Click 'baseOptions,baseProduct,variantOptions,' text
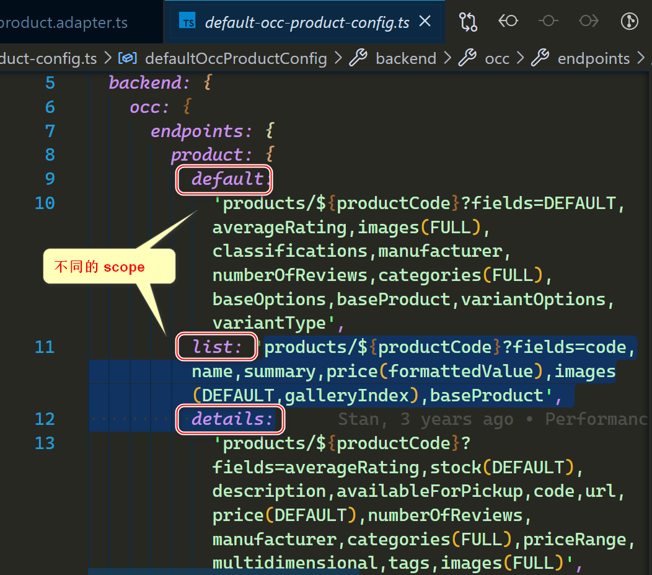The width and height of the screenshot is (652, 575). coord(414,300)
